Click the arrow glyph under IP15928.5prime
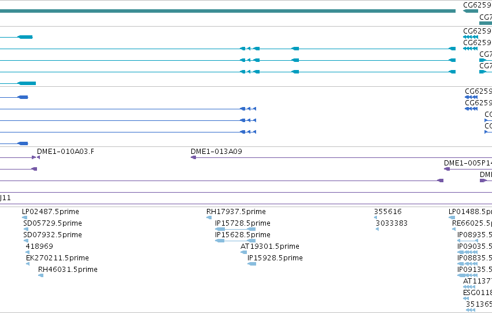The image size is (492, 313). (x=251, y=264)
